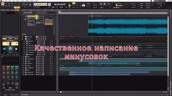Select the Smart tool
Screen dimensions: 172x96
pos(3,4)
